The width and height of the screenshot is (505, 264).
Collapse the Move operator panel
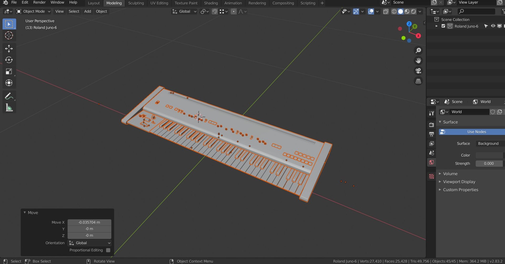pyautogui.click(x=25, y=213)
